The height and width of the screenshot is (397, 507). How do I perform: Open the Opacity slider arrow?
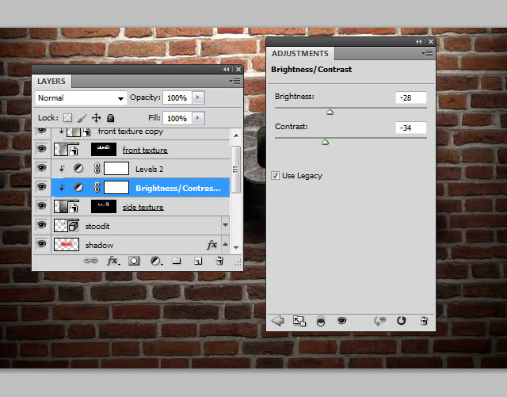click(198, 97)
